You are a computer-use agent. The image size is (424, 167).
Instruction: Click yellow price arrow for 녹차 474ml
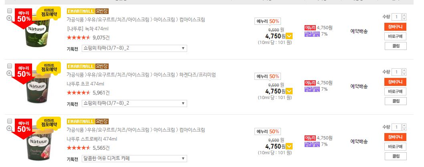pos(289,36)
